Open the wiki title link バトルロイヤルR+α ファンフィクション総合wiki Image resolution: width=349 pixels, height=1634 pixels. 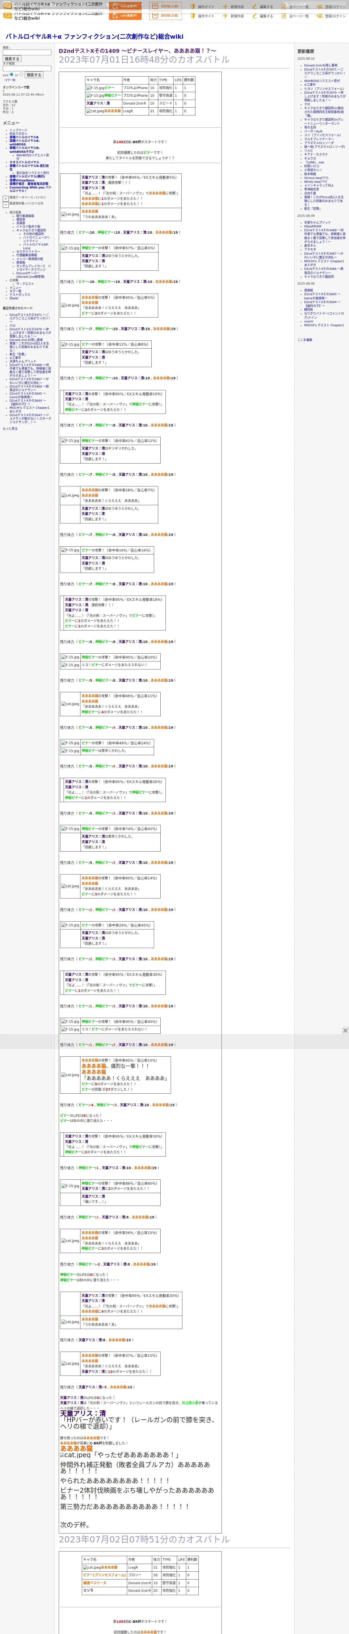[94, 36]
